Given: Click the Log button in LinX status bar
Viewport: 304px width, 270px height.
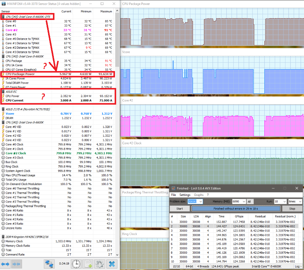Looking at the screenshot, I should [298, 266].
